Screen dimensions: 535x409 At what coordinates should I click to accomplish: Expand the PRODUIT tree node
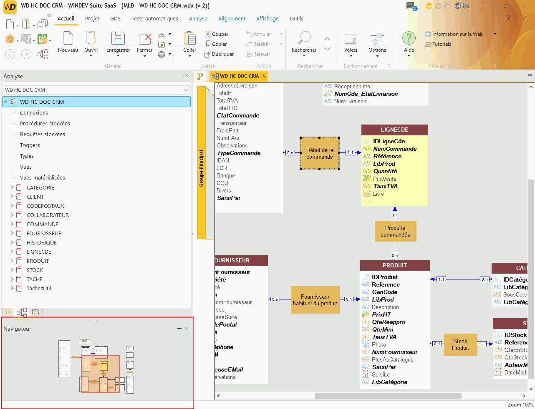12,261
